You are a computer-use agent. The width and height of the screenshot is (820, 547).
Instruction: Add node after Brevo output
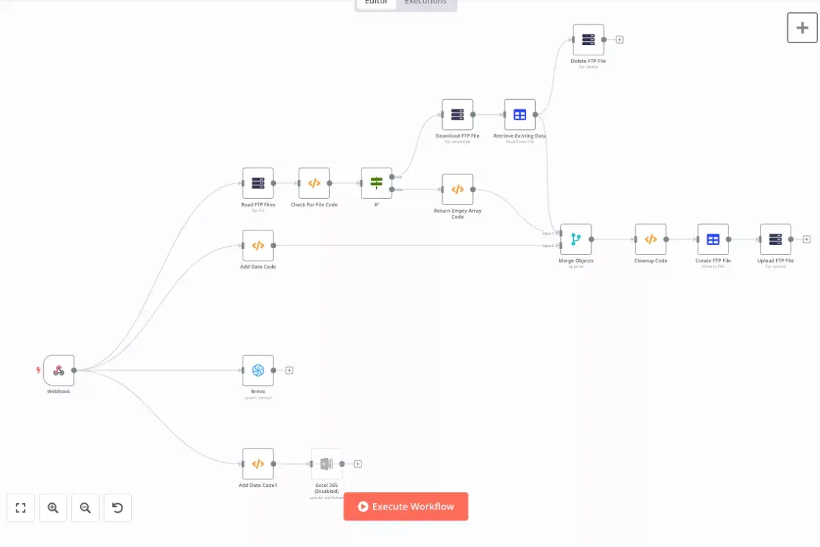pyautogui.click(x=289, y=370)
